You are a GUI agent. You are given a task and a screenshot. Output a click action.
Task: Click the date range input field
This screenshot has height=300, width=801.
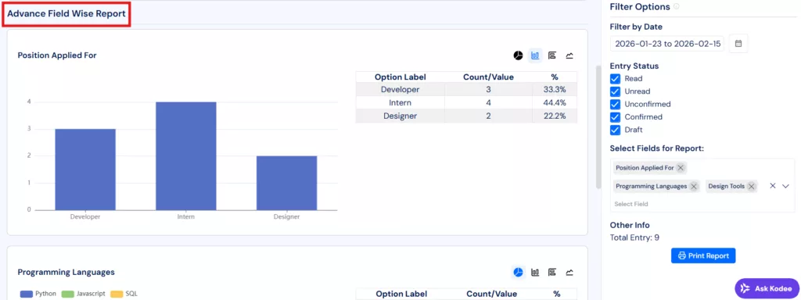[668, 44]
